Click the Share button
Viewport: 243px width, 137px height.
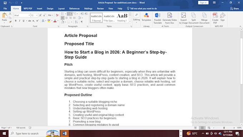tap(234, 9)
